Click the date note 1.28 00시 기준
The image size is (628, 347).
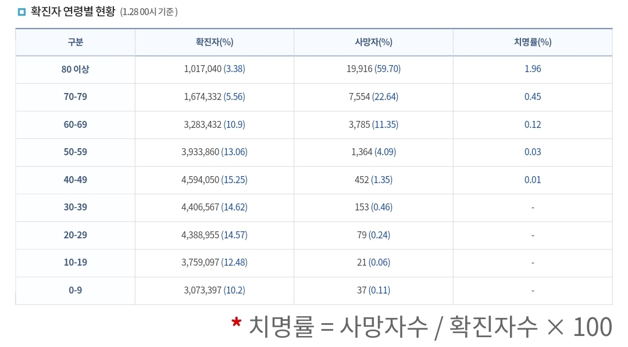coord(149,12)
